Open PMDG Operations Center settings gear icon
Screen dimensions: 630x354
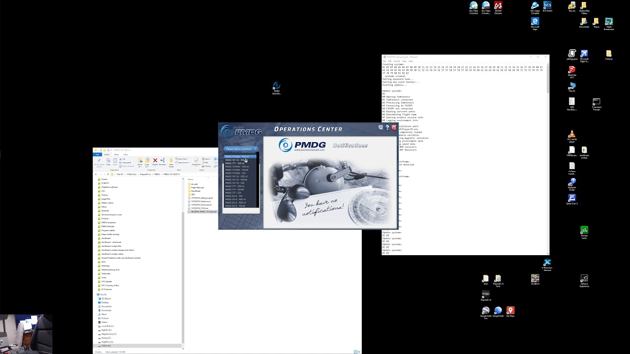(x=380, y=127)
